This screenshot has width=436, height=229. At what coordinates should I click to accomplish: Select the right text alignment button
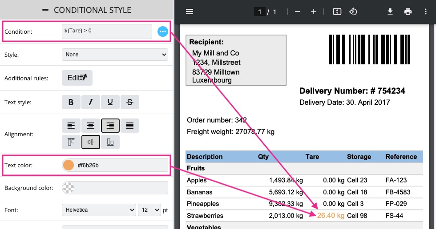pyautogui.click(x=110, y=126)
